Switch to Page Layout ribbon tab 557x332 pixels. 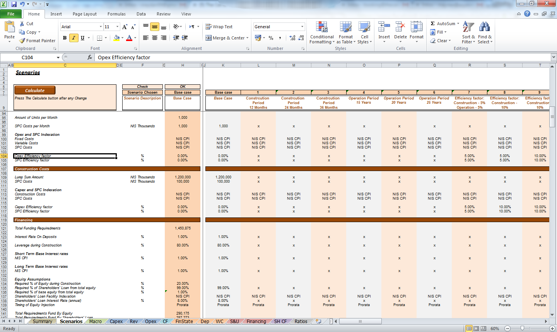coord(85,14)
